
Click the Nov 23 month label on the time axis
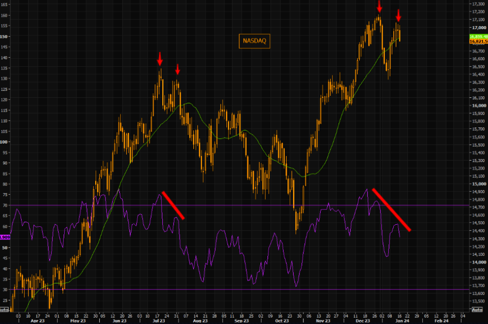323,321
